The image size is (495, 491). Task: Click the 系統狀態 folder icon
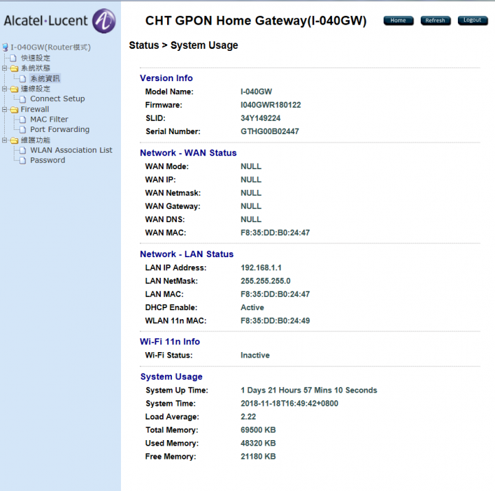pyautogui.click(x=14, y=68)
